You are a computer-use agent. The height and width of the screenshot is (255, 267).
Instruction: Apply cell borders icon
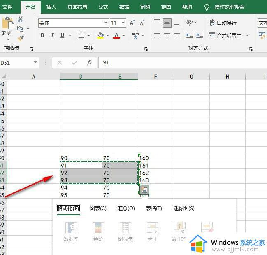coord(81,35)
